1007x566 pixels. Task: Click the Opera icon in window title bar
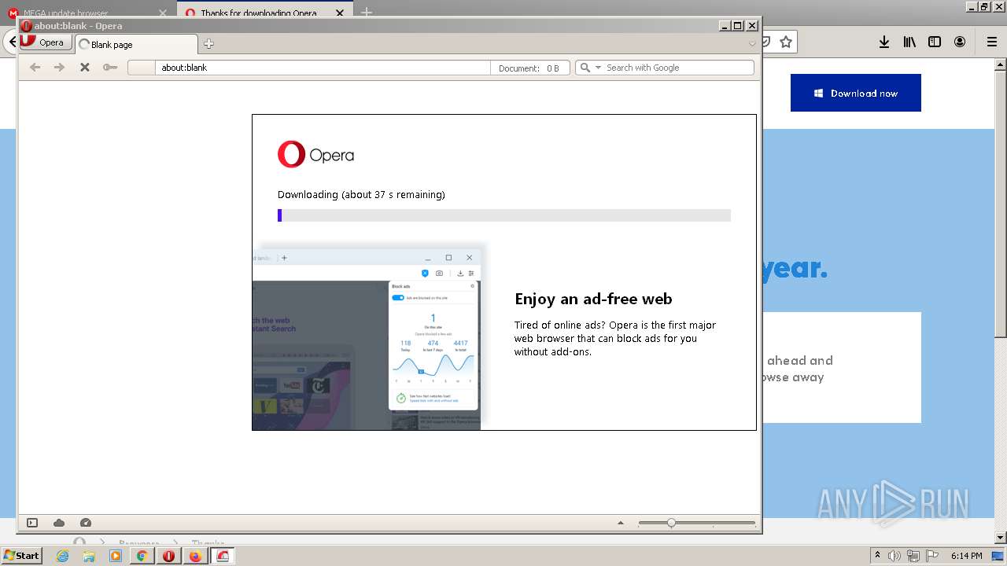click(27, 26)
